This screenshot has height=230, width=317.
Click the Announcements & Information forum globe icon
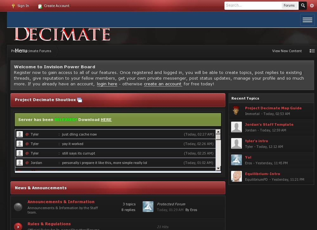point(18,207)
